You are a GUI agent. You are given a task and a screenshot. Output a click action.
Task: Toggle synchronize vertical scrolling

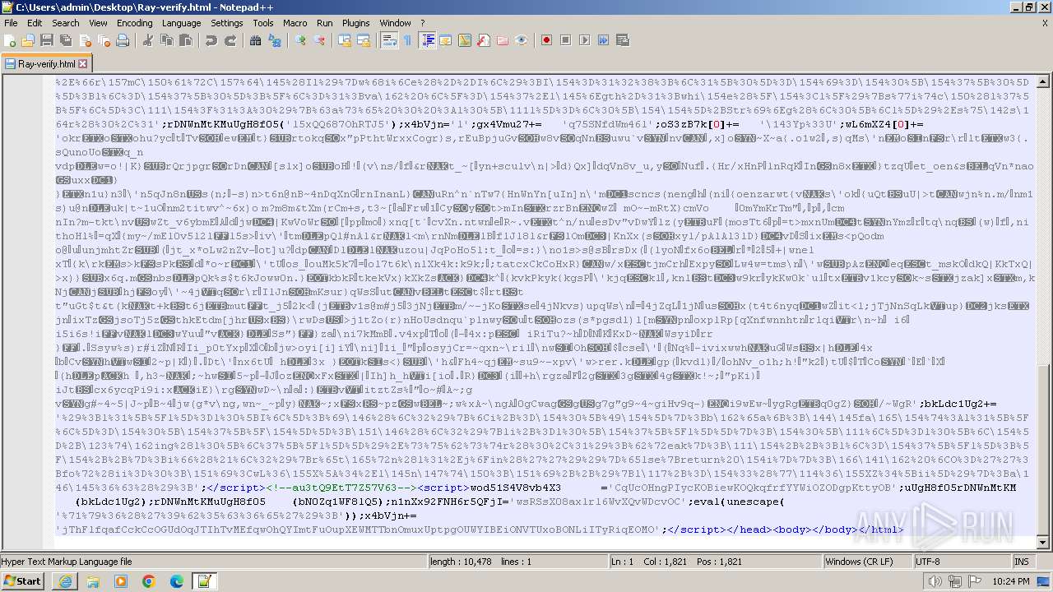(344, 40)
